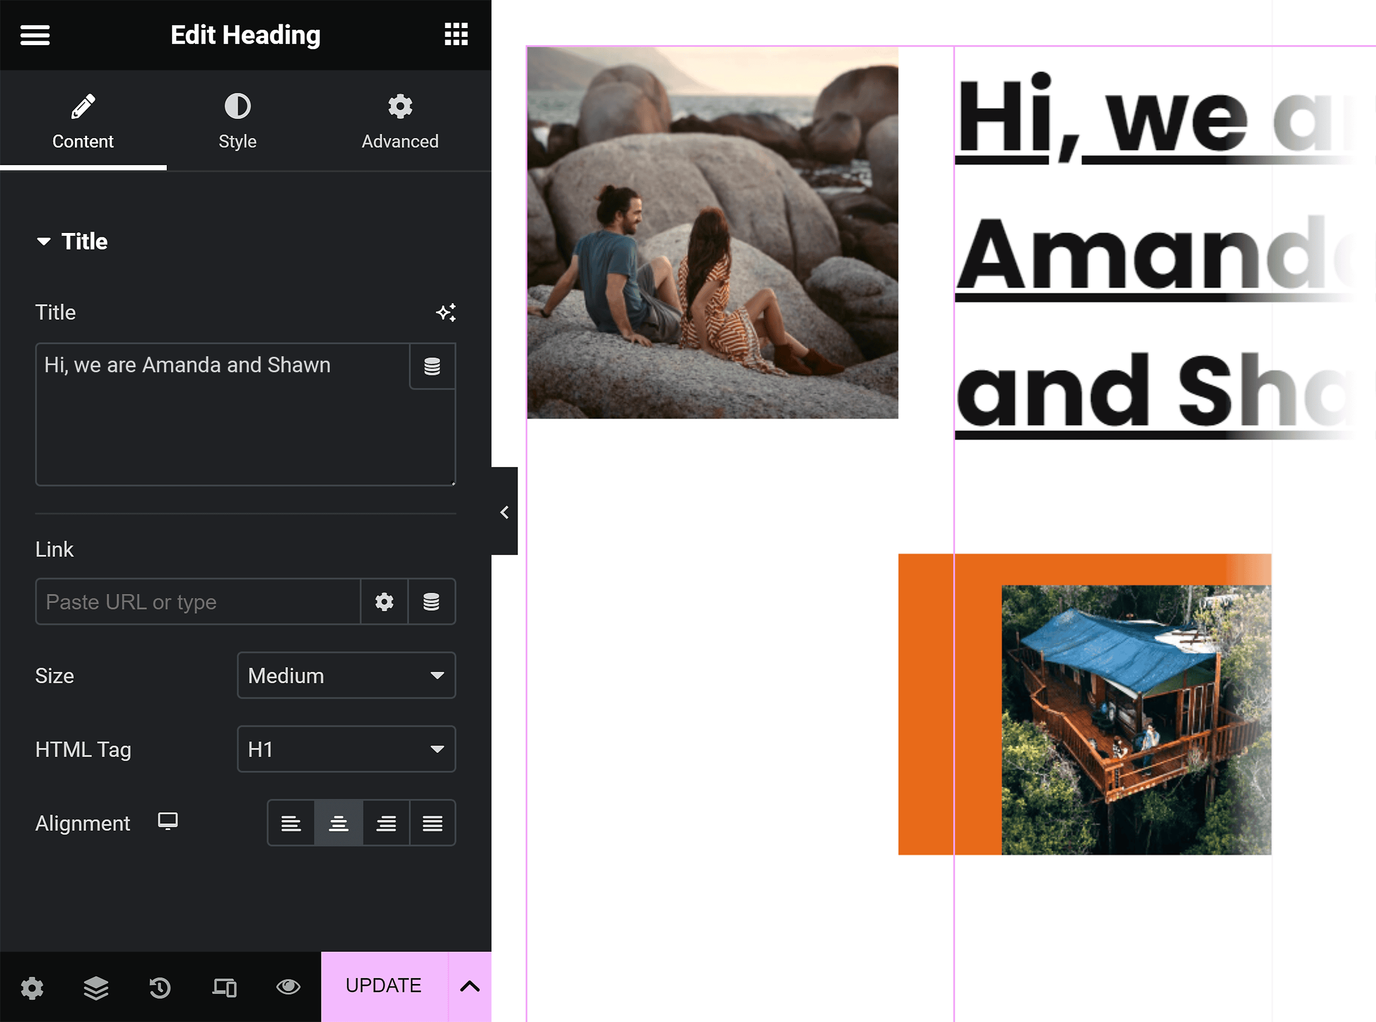
Task: Click the AI sparkle icon next to Title
Action: pos(446,312)
